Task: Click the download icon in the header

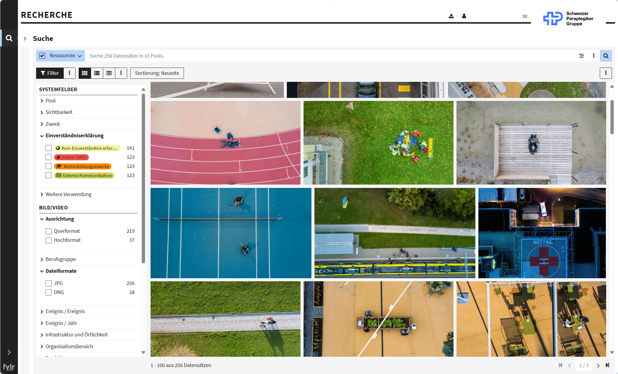Action: click(x=451, y=16)
